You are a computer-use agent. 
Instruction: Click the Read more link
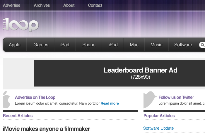tap(110, 103)
